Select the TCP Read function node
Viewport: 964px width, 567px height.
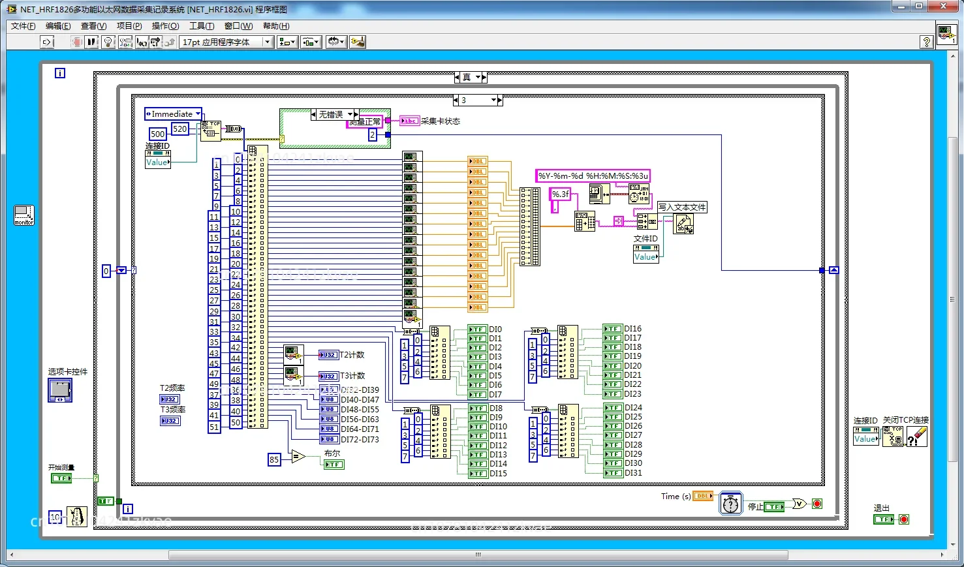click(x=211, y=130)
